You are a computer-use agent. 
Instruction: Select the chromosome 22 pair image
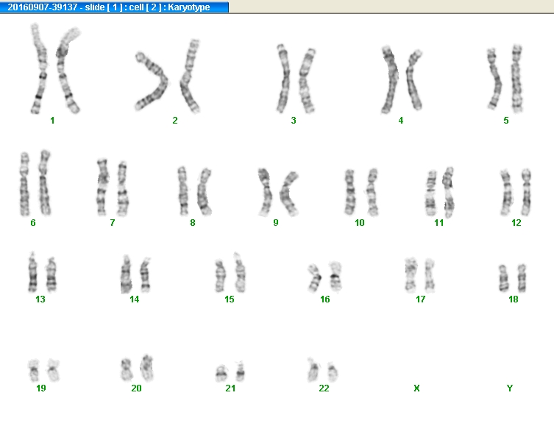point(323,370)
